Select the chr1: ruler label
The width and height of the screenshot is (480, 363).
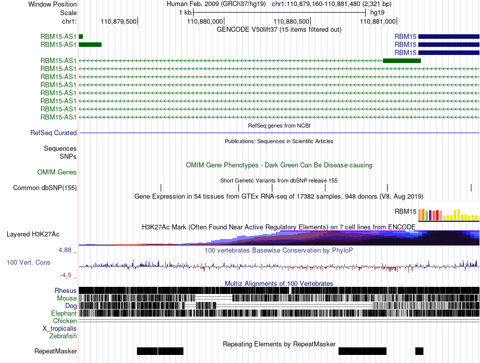[x=69, y=21]
